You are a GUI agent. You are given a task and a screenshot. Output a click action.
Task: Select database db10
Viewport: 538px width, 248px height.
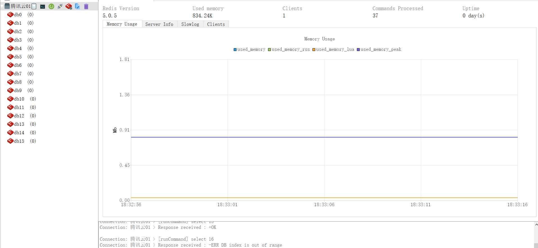point(22,99)
